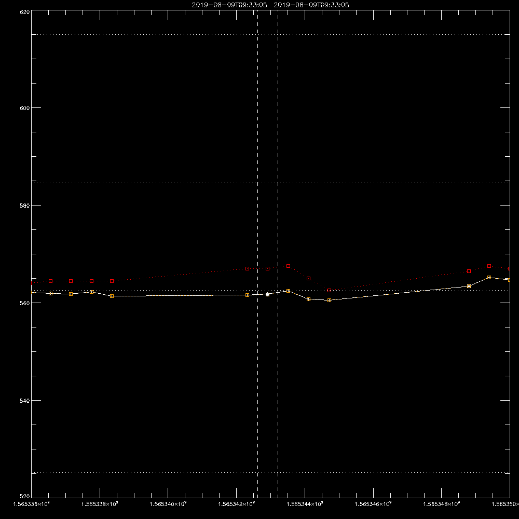Viewport: 519px width, 519px height.
Task: Click the left timestamp in the plot title
Action: tap(229, 5)
